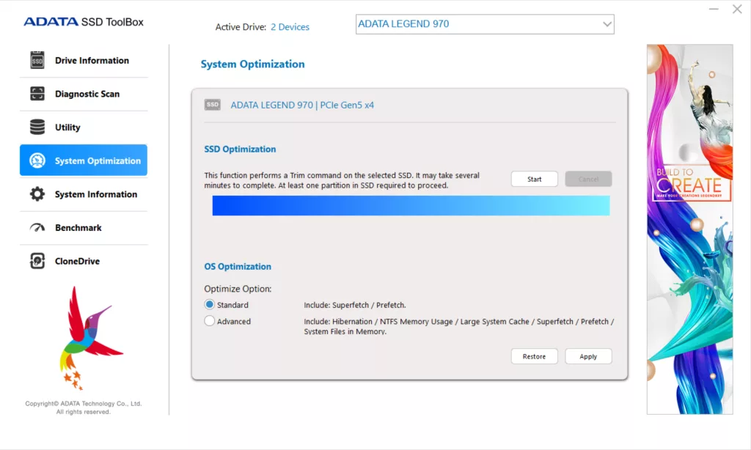The image size is (751, 450).
Task: Click the Benchmark speedometer icon
Action: point(37,227)
